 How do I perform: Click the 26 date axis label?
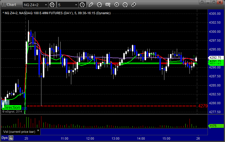[x=198, y=138]
